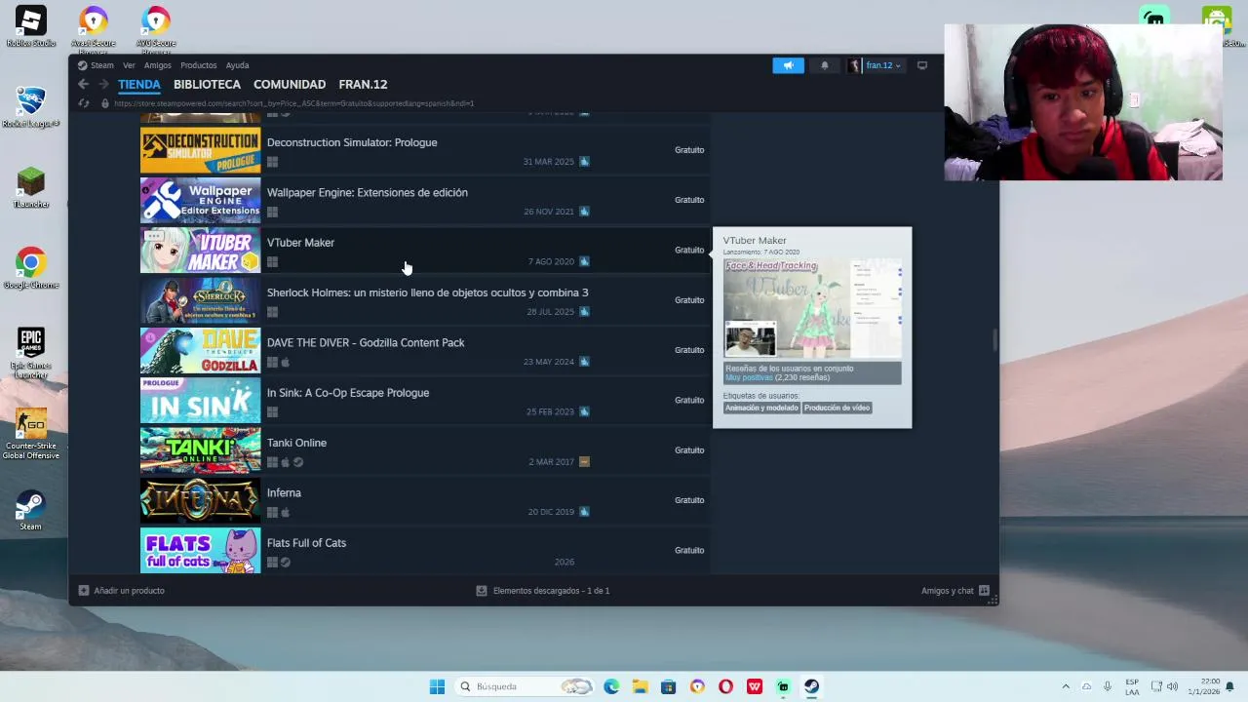Viewport: 1248px width, 702px height.
Task: Open Steam shortcut on the desktop
Action: (31, 510)
